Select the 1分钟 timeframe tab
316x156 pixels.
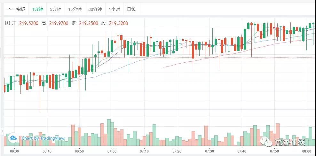[x=37, y=9]
